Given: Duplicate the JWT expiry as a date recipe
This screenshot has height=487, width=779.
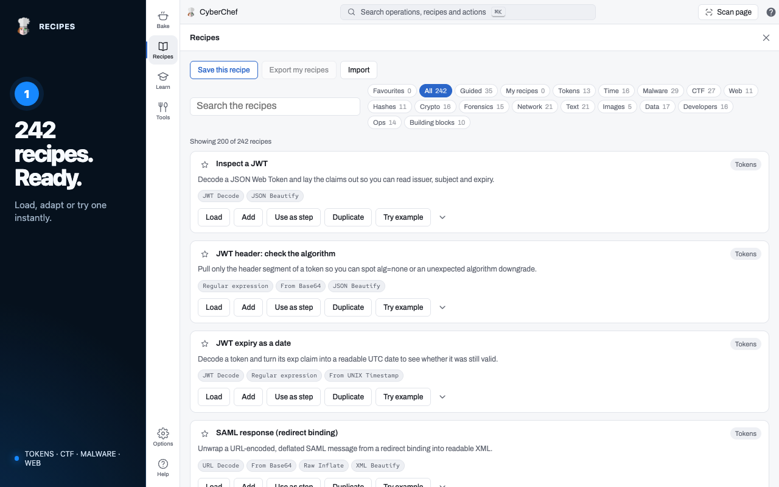Looking at the screenshot, I should click(348, 397).
